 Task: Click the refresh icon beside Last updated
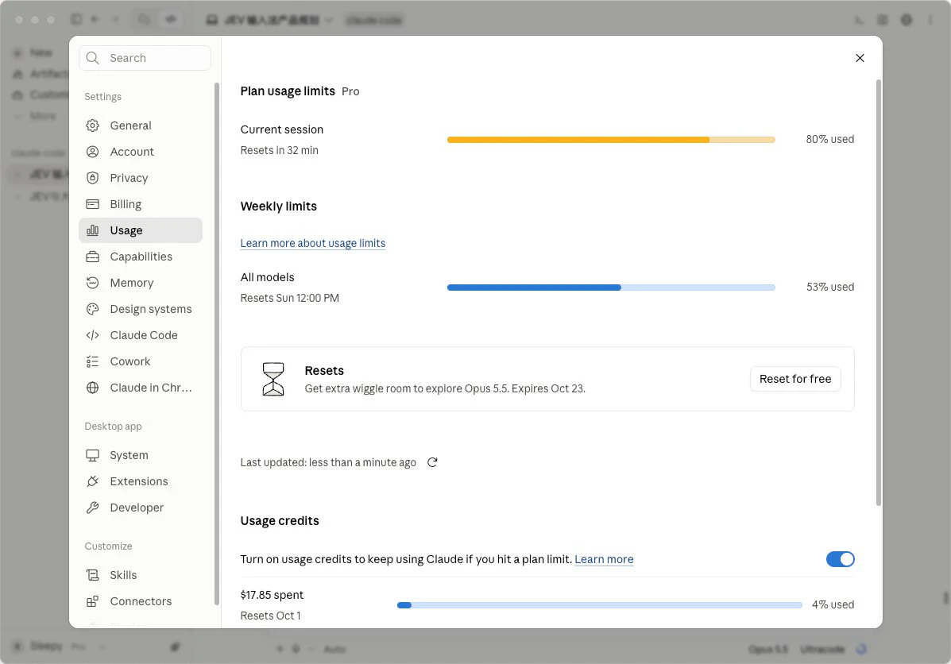coord(432,462)
